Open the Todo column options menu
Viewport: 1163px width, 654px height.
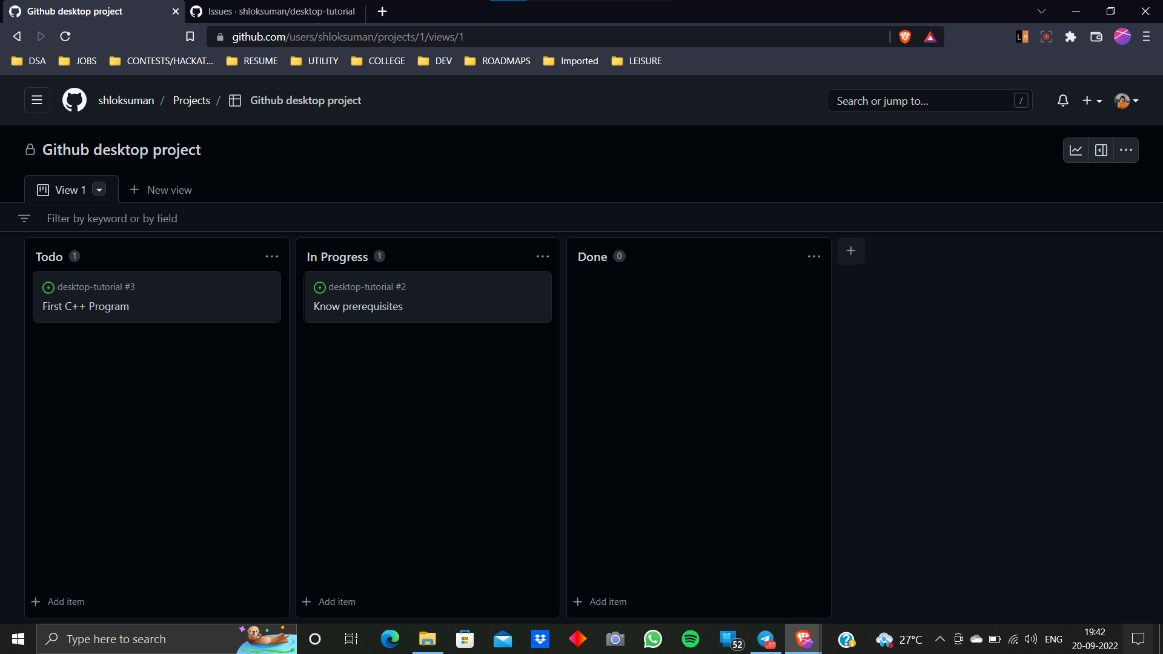point(271,256)
